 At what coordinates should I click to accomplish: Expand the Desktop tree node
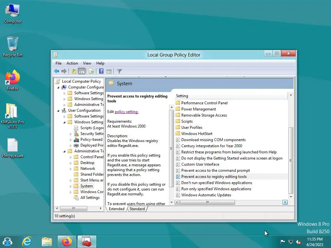(71, 163)
